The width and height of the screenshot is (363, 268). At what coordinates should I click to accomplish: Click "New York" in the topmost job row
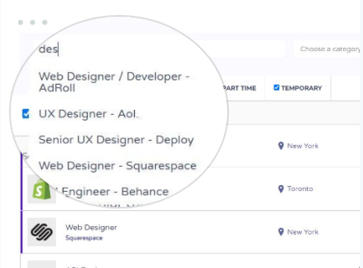point(303,146)
